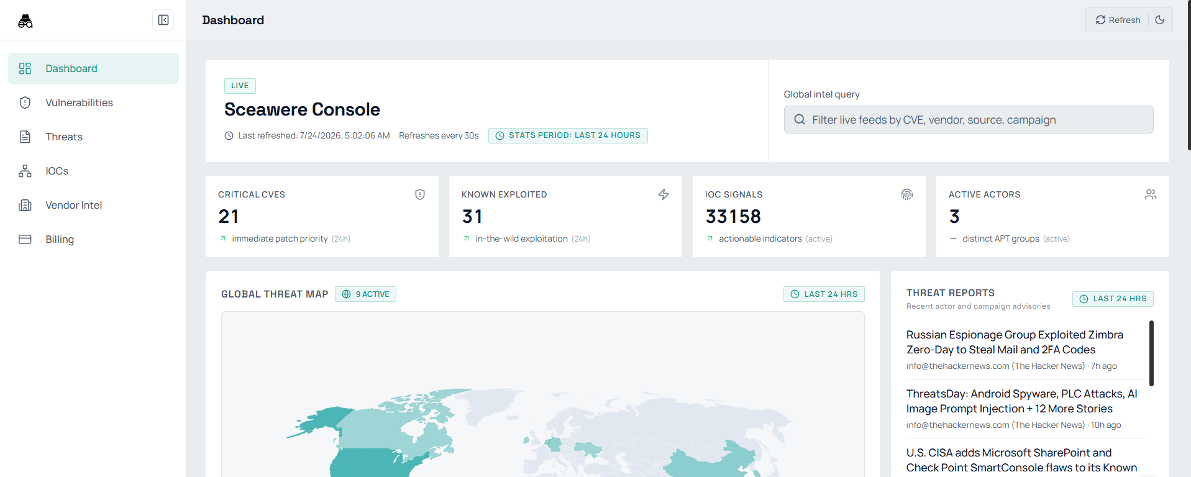Click the shield icon beside Vulnerabilities
Viewport: 1191px width, 477px height.
coord(25,102)
